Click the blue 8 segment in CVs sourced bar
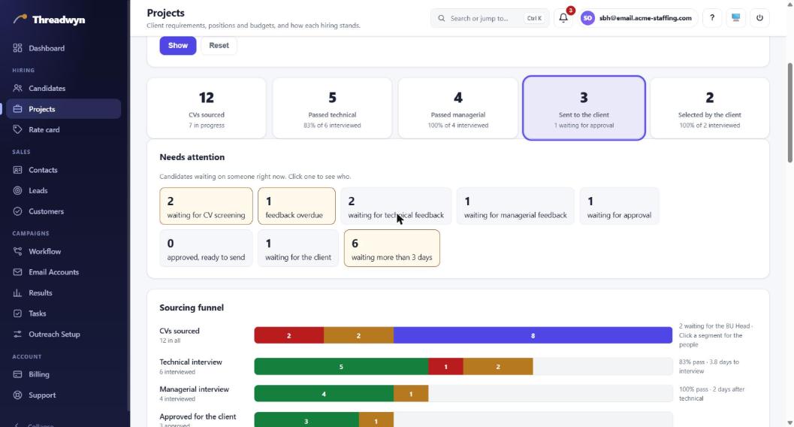Screen dimensions: 794x427 [533, 335]
